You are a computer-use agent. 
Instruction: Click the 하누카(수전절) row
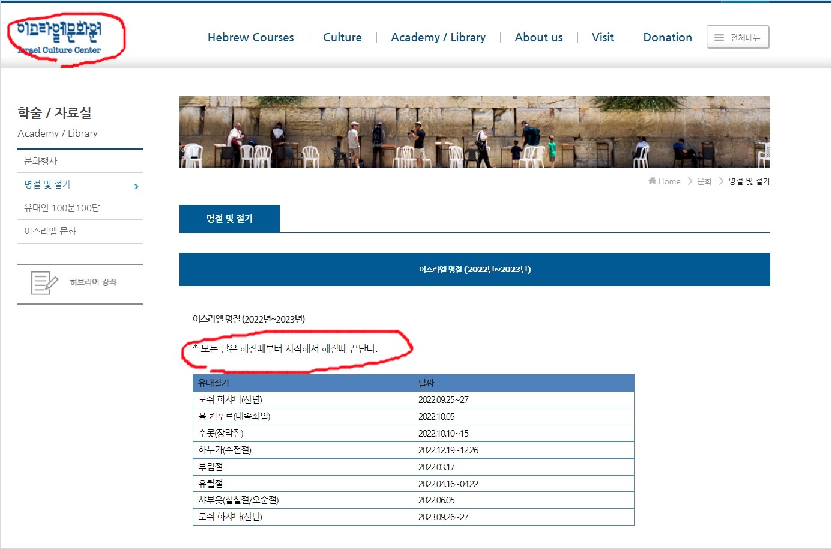click(413, 450)
